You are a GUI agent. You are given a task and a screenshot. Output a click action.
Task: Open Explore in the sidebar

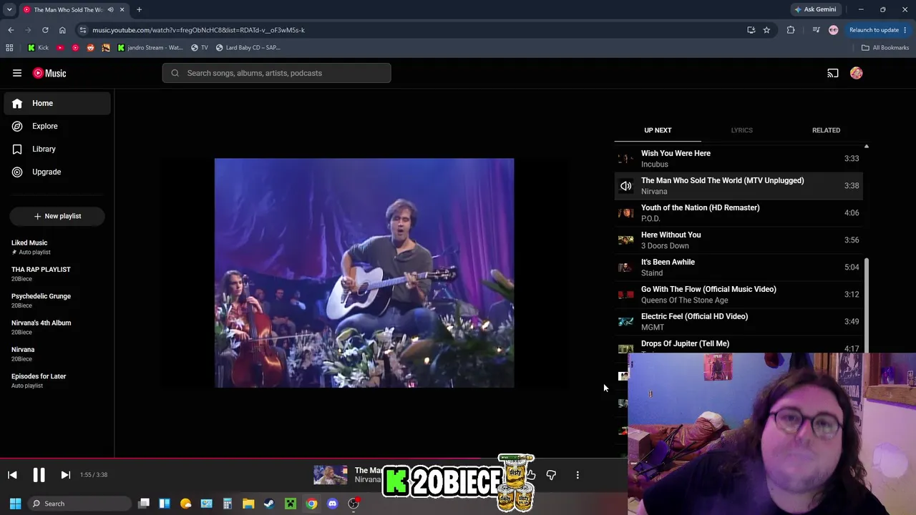coord(57,126)
